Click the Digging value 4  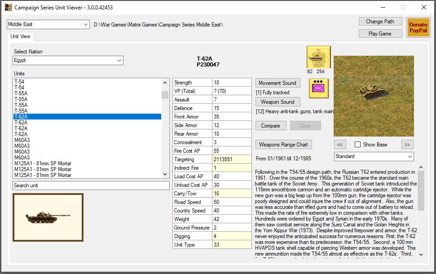click(232, 236)
